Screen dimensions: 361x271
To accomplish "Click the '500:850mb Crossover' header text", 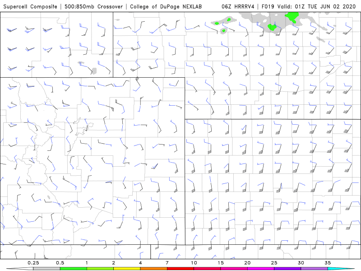I will pos(94,6).
